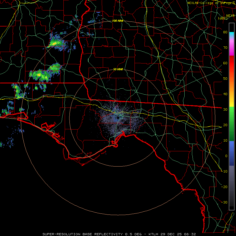Click the 70 value on the dBZ scale

225,48
